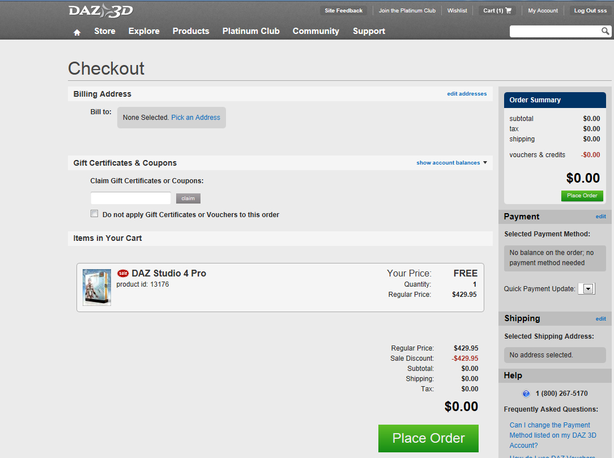Open the Platinum Club menu

click(251, 31)
